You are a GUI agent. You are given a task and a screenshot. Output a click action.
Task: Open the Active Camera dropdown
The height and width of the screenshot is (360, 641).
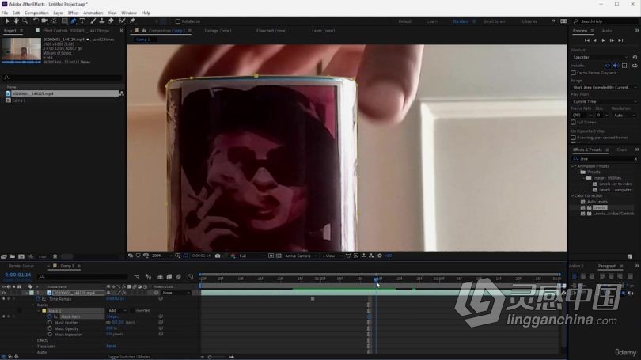pos(301,256)
